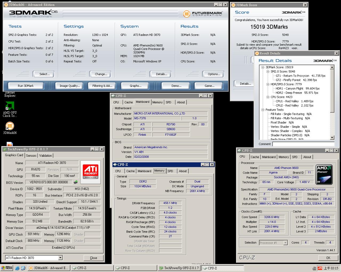Collapse the Feature Tests tree node

pyautogui.click(x=263, y=110)
